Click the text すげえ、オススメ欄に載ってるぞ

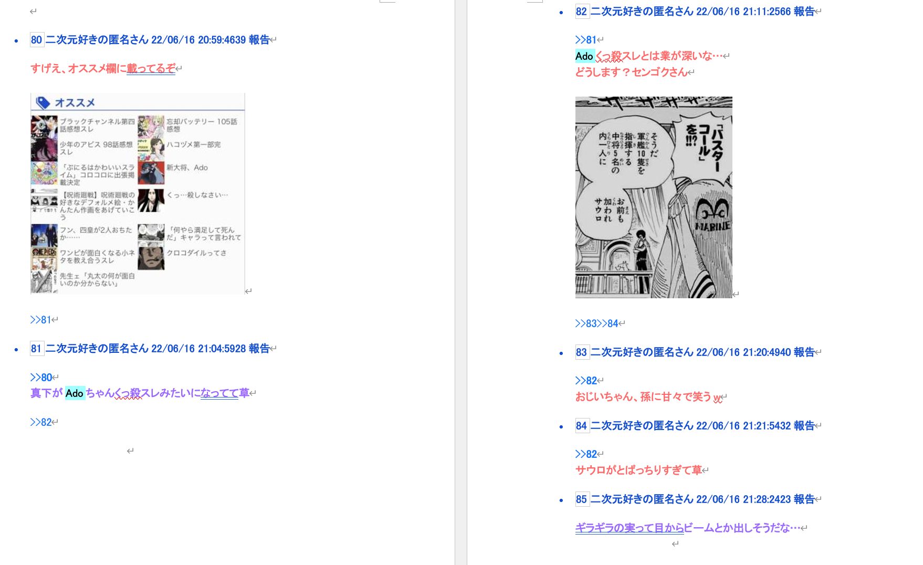click(x=103, y=68)
